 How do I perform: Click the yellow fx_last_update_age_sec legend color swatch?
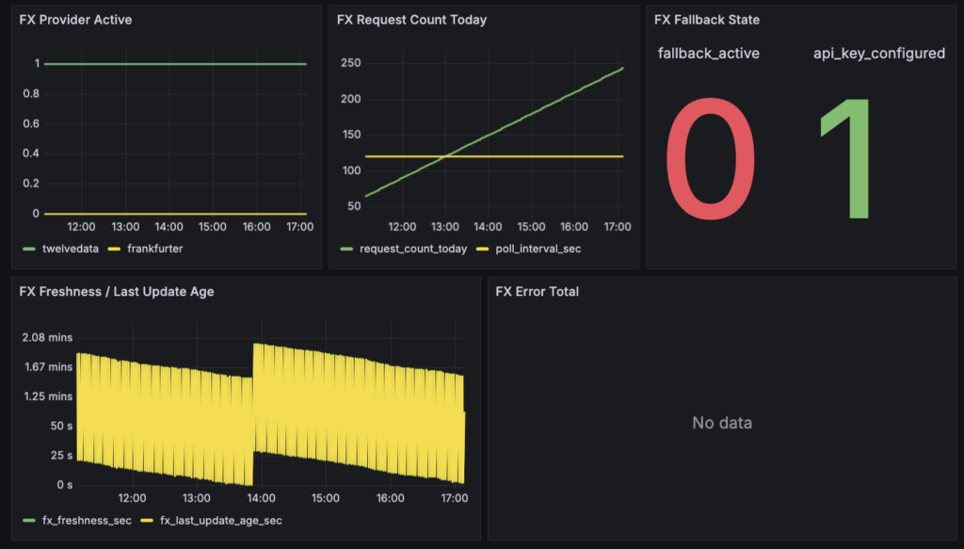coord(148,520)
